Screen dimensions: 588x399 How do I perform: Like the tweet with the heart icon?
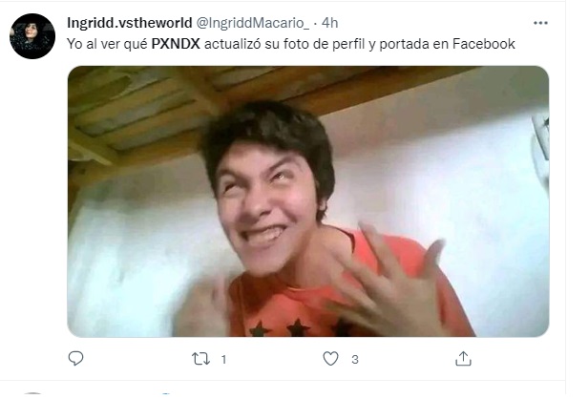tap(330, 359)
